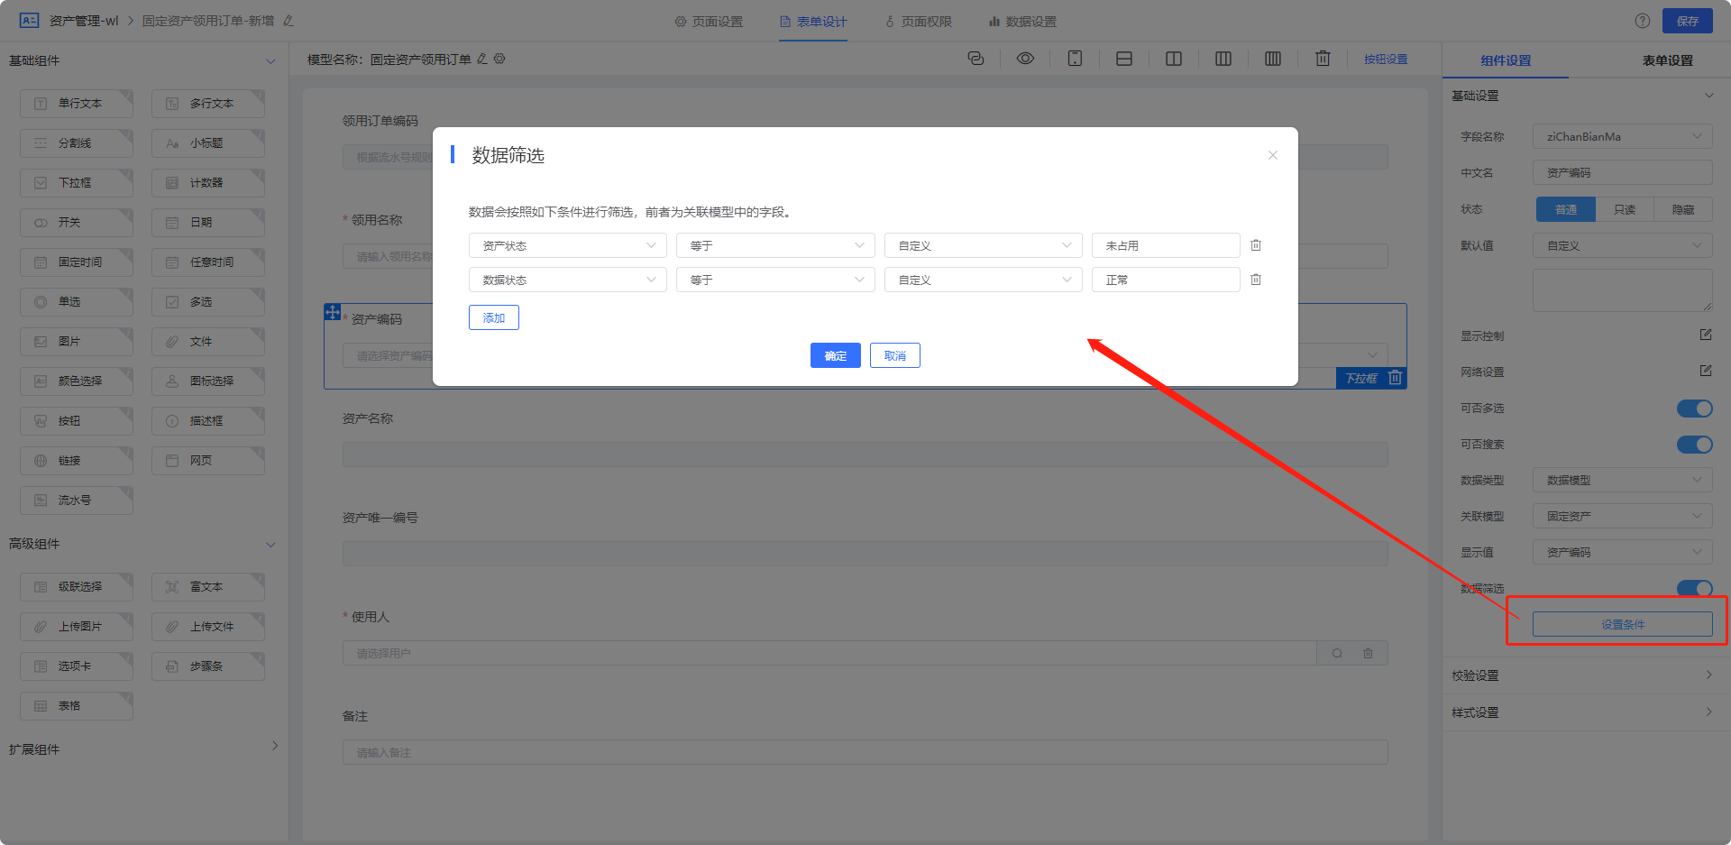Click the 设置条件 button

pyautogui.click(x=1623, y=624)
